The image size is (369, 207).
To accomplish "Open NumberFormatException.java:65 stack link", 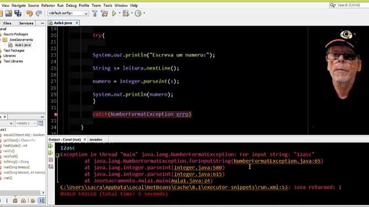I will pyautogui.click(x=277, y=161).
